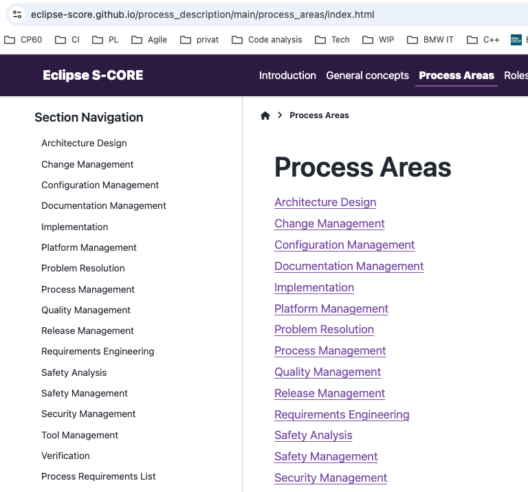The width and height of the screenshot is (528, 492).
Task: Switch to General concepts tab
Action: pyautogui.click(x=367, y=76)
